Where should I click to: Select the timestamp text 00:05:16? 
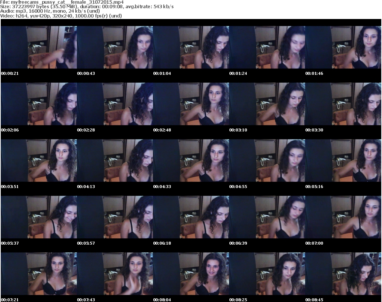point(314,187)
